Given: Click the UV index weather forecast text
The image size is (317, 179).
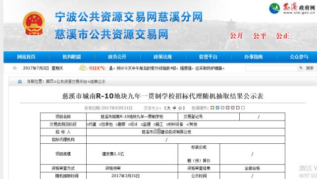Looking at the screenshot, I should pyautogui.click(x=167, y=68).
